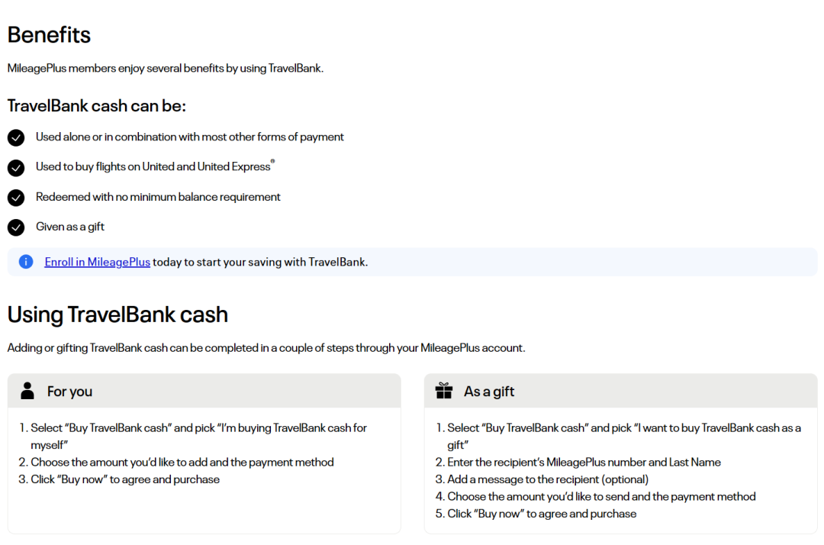
Task: Open the Enroll in MileagePlus link
Action: [97, 262]
